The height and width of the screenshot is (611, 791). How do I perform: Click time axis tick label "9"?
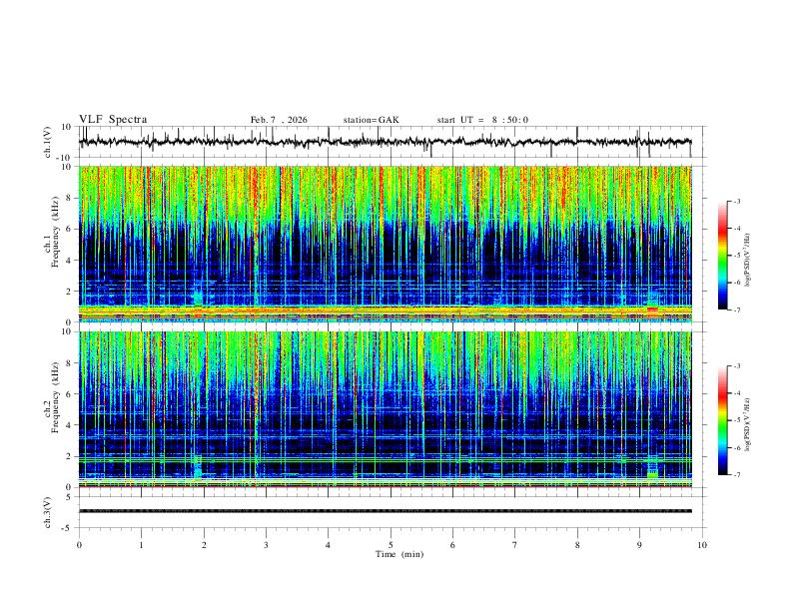tap(639, 545)
